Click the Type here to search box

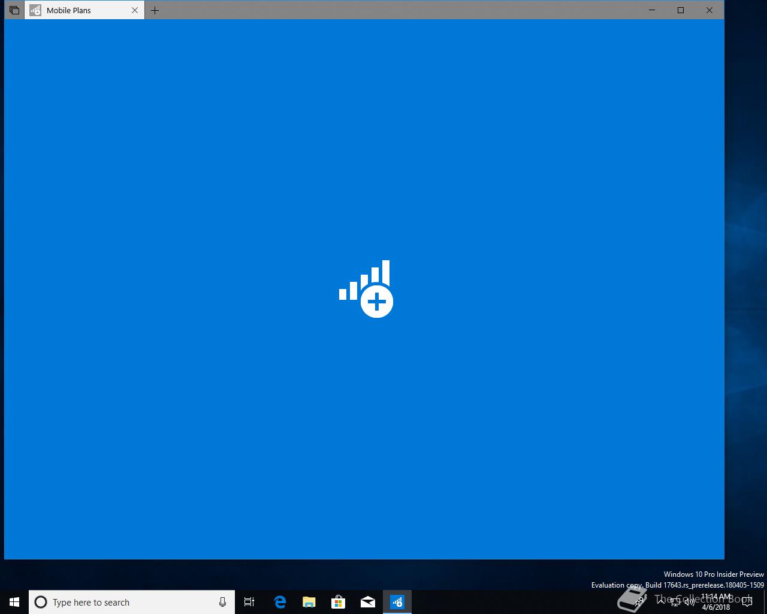(x=132, y=602)
